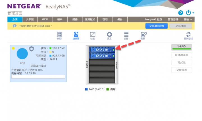Click the Internal chassis label
Image resolution: width=202 pixels, height=121 pixels.
coord(117,65)
